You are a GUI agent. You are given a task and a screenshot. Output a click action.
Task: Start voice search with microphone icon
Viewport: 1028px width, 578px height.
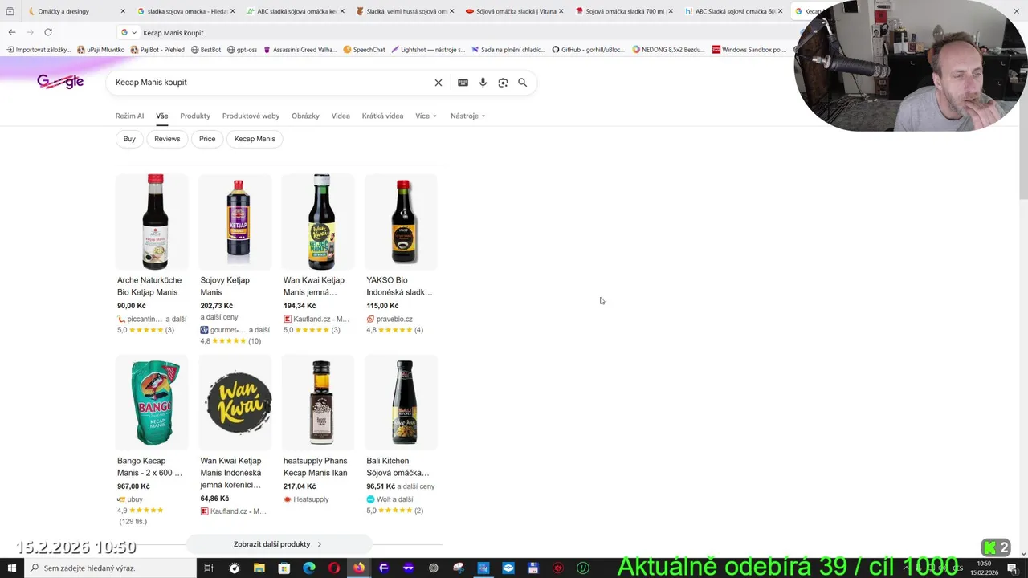(x=483, y=83)
